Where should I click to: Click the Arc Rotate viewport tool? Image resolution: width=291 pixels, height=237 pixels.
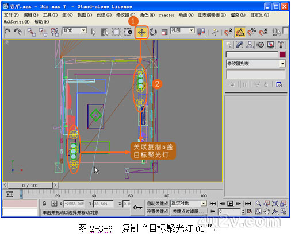pos(275,211)
